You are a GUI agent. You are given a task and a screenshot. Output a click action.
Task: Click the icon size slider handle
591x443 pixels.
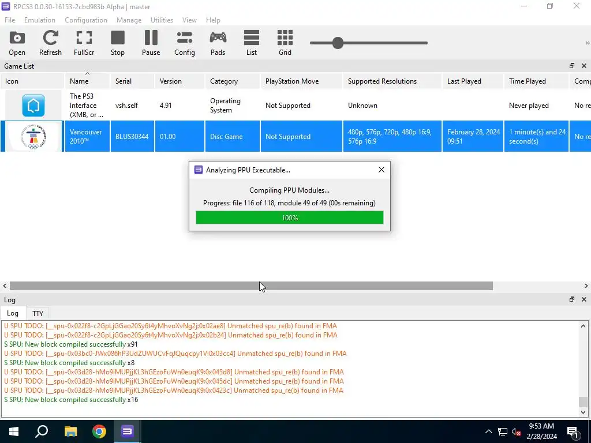pos(338,43)
